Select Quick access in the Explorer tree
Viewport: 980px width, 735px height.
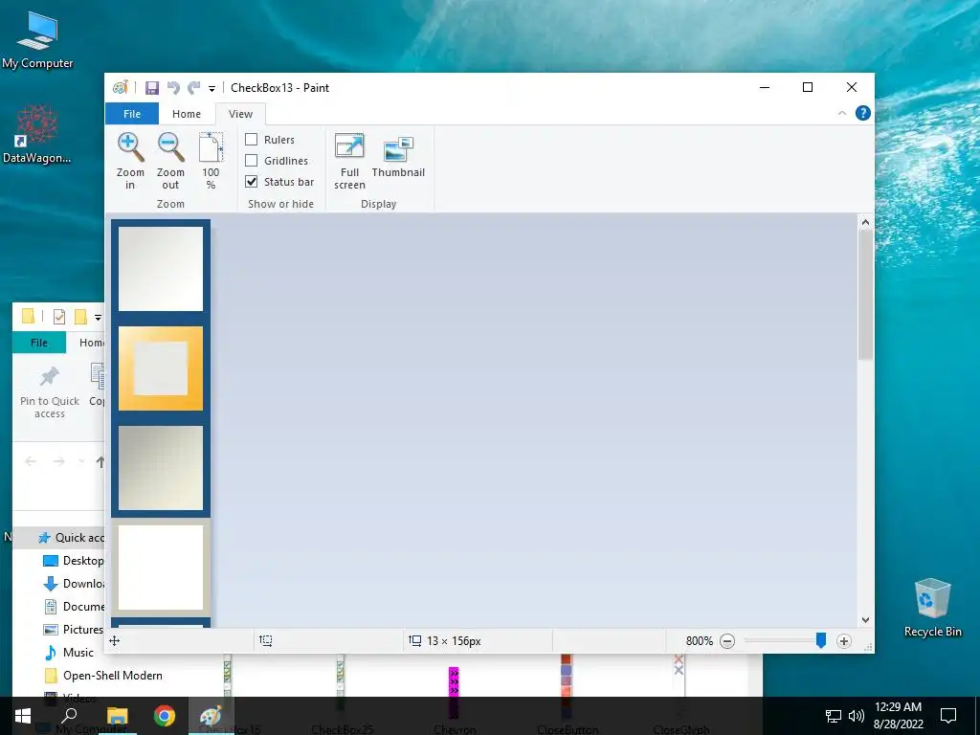[x=70, y=538]
